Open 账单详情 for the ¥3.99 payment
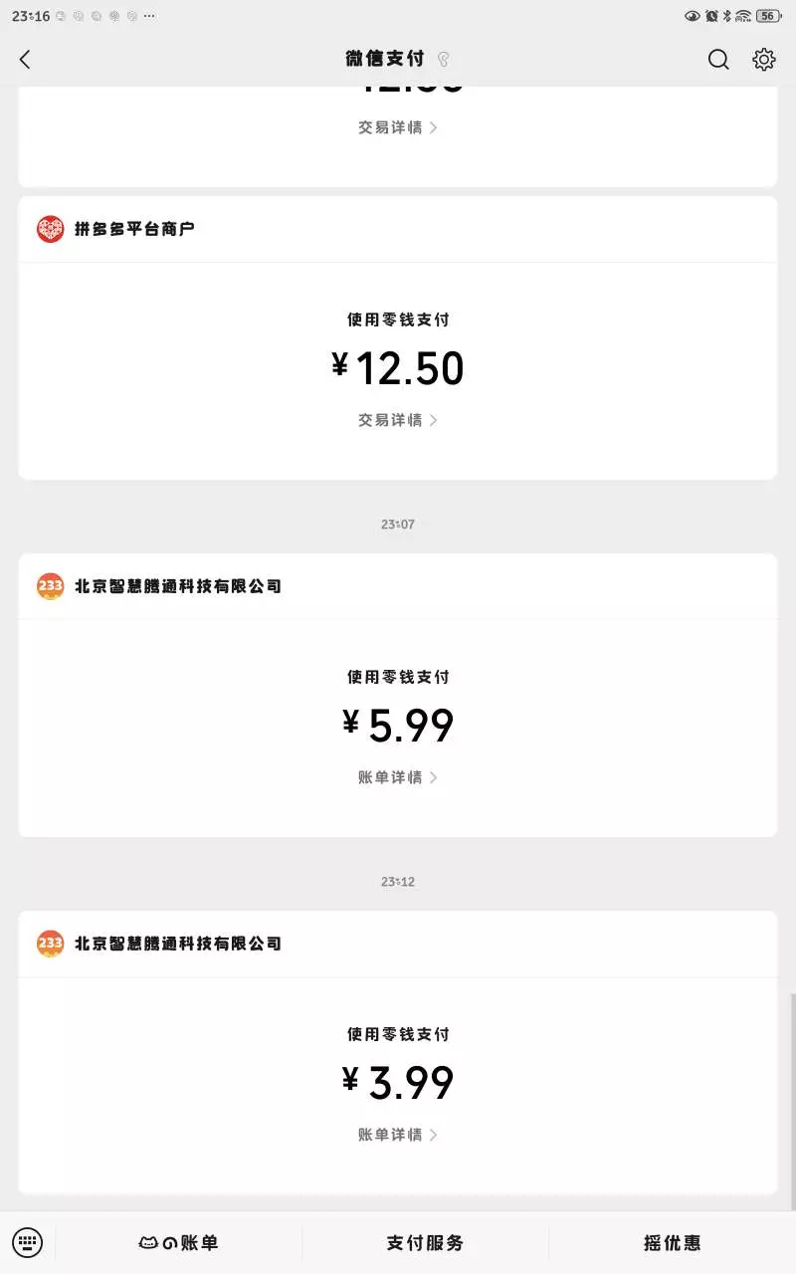The width and height of the screenshot is (796, 1274). click(398, 1135)
